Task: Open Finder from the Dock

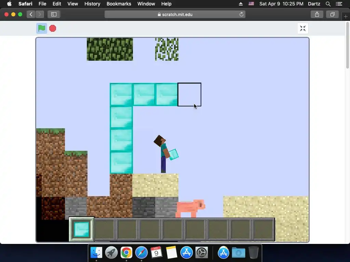Action: coord(96,252)
